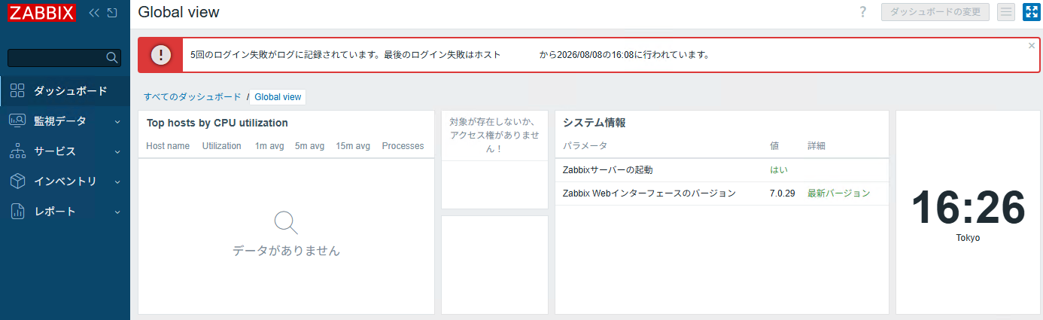Close the login failure warning message

pyautogui.click(x=1032, y=45)
